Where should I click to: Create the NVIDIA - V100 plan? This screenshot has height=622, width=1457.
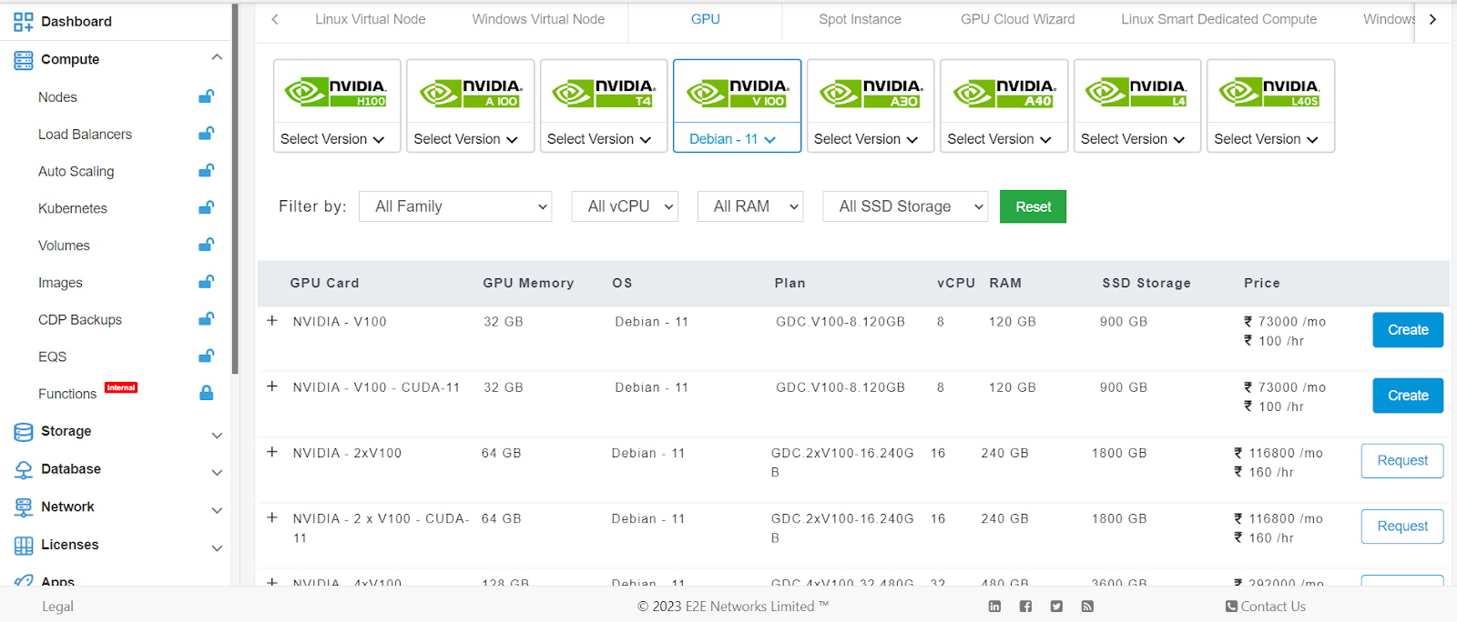pyautogui.click(x=1408, y=330)
